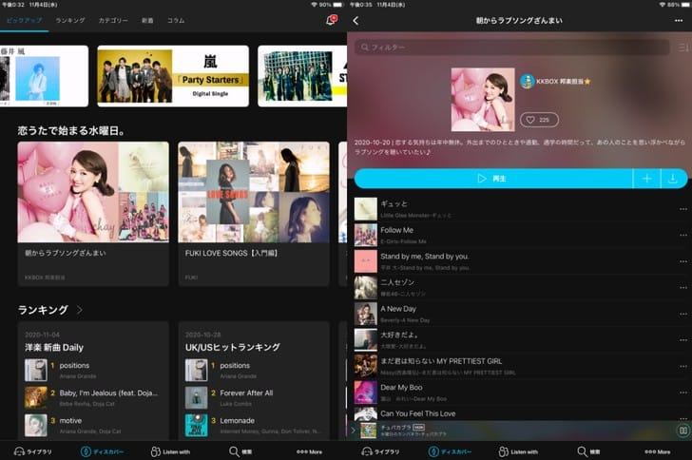The width and height of the screenshot is (692, 460).
Task: Play Forever After All ranking entry
Action: pos(254,397)
